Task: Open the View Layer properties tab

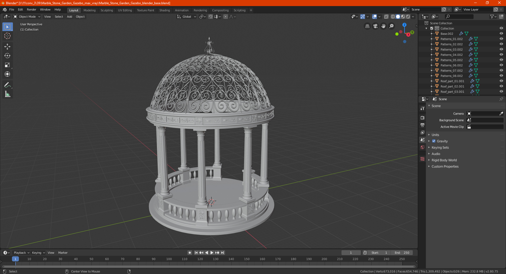Action: pyautogui.click(x=422, y=132)
